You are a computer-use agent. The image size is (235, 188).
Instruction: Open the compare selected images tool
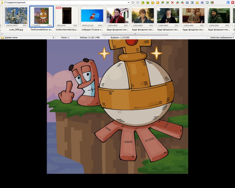[187, 3]
